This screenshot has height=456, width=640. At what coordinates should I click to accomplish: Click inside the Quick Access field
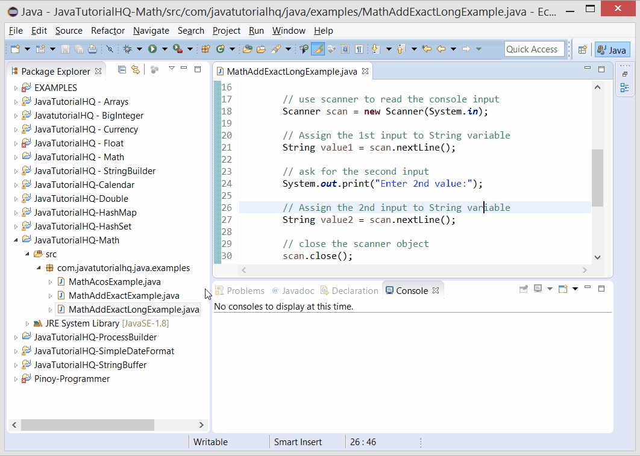(x=534, y=49)
